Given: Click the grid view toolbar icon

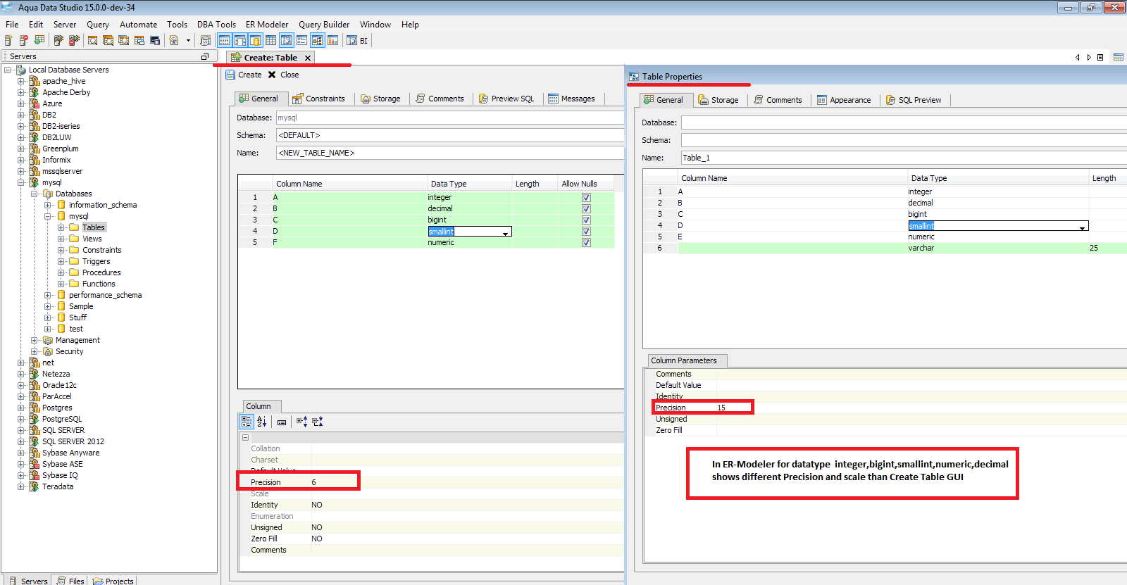Looking at the screenshot, I should pyautogui.click(x=224, y=41).
